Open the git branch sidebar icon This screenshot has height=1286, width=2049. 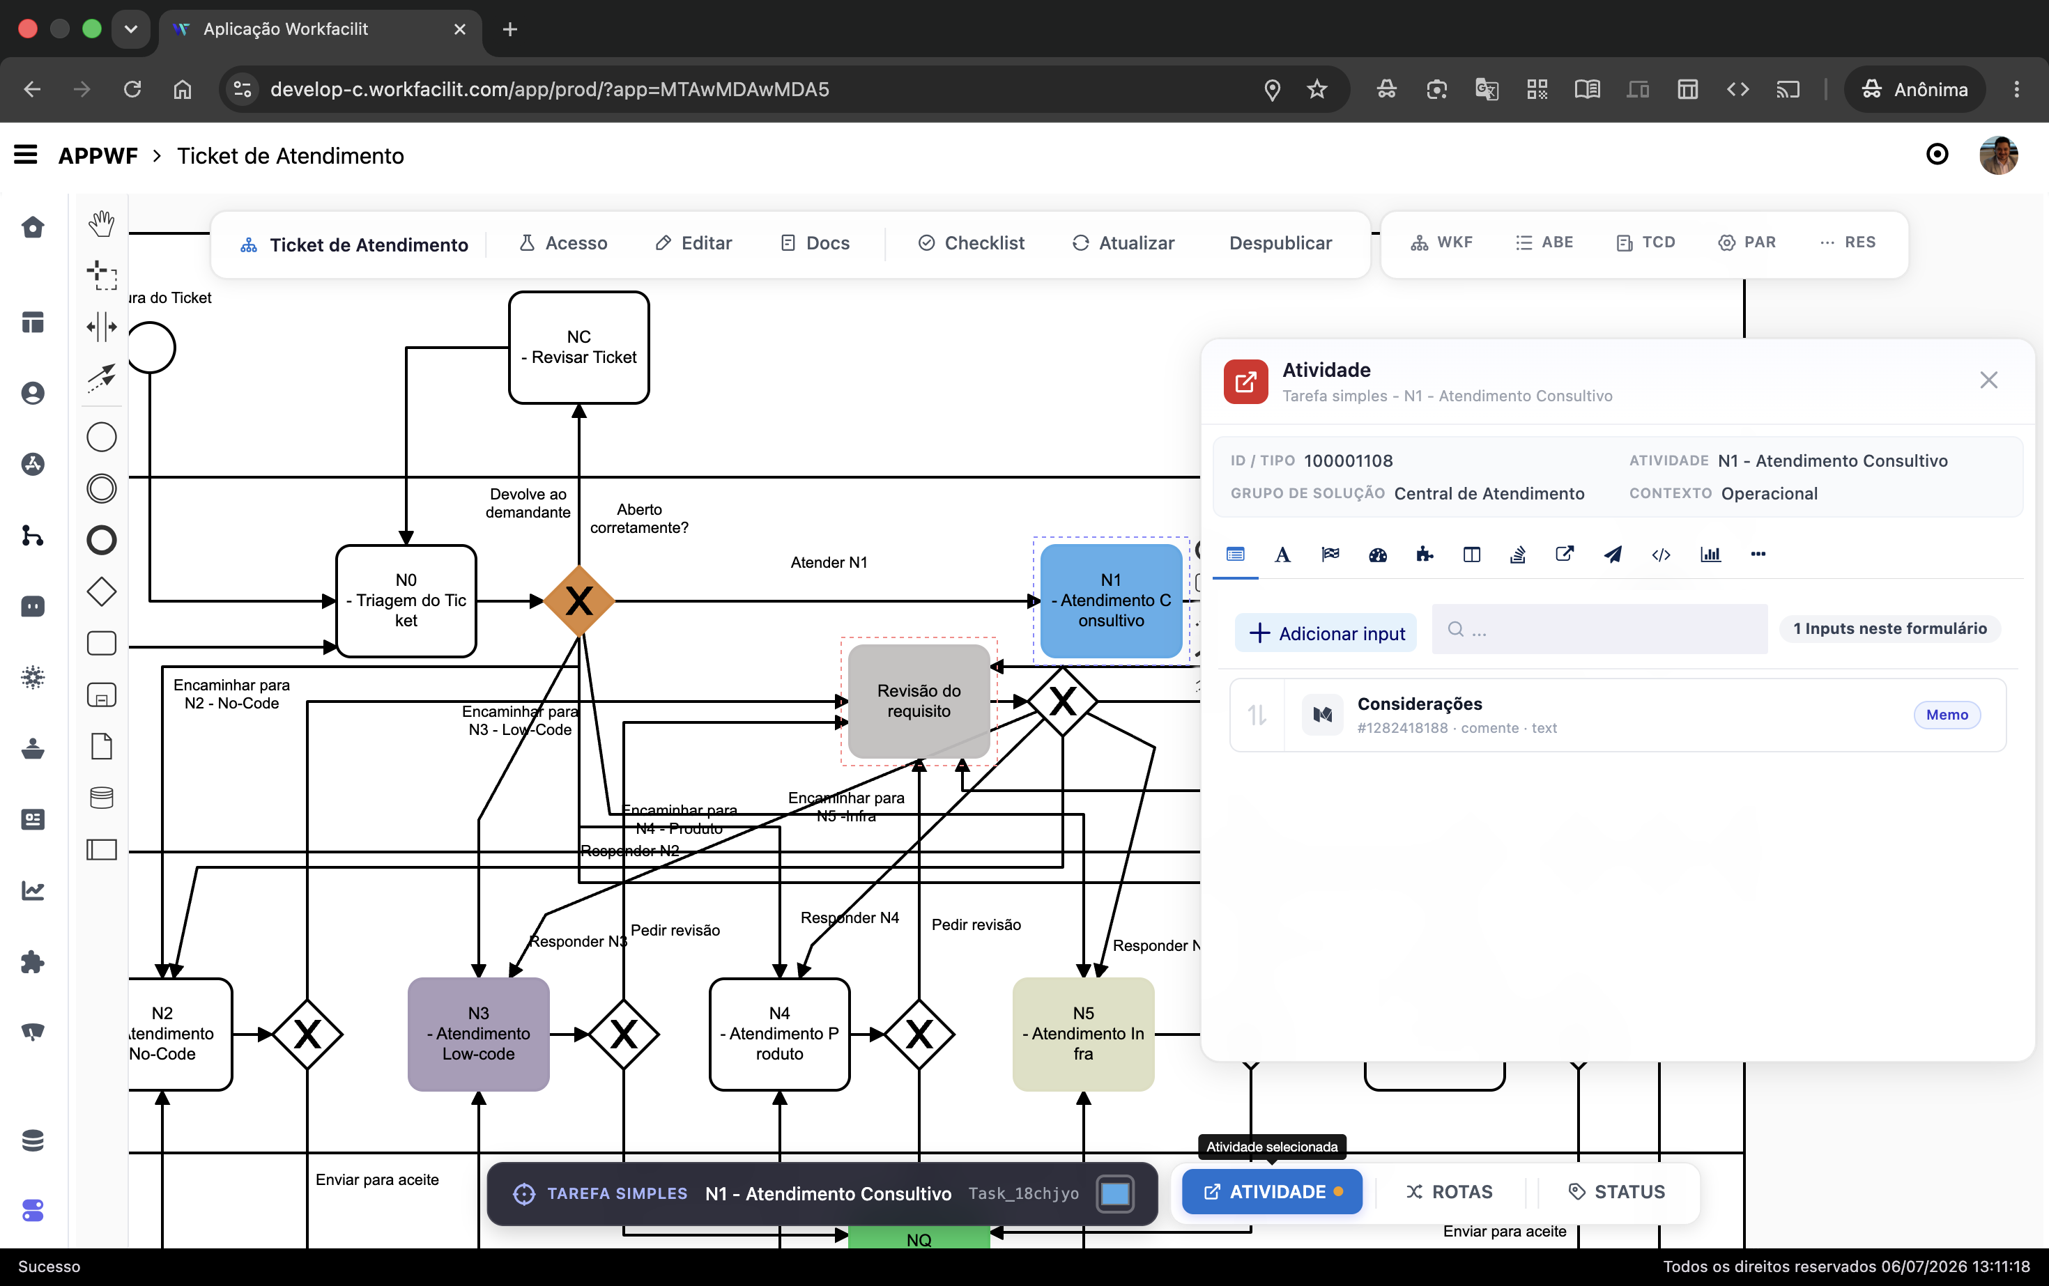(x=32, y=535)
